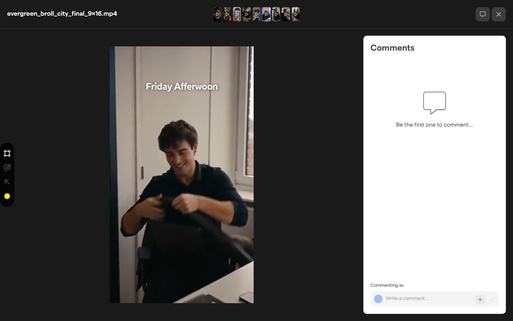Open the eighth video thumbnail in strip
Viewport: 513px width, 321px height.
286,14
